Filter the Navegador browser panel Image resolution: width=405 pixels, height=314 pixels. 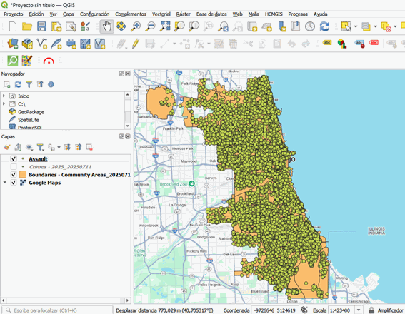[x=29, y=84]
